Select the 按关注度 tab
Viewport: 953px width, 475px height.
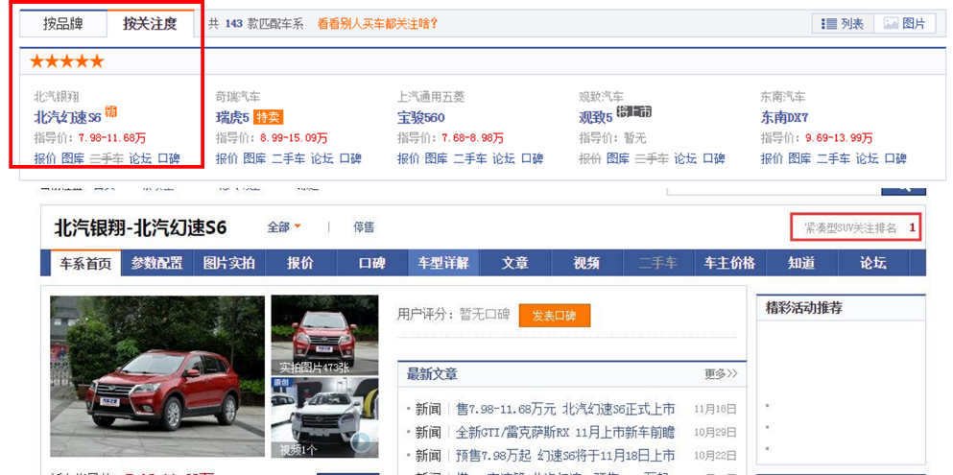tap(150, 24)
